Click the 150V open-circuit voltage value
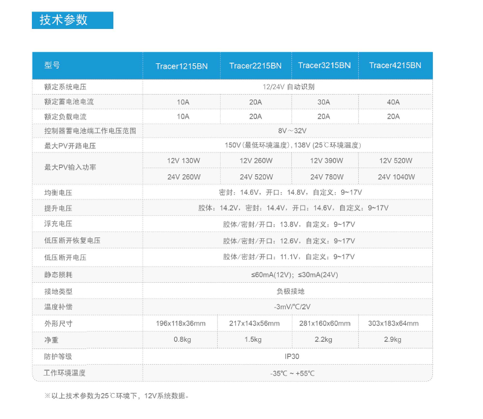This screenshot has width=483, height=419. 292,145
